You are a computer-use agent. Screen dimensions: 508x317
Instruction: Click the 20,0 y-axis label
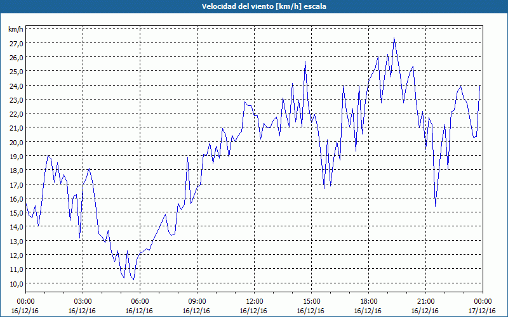[17, 142]
